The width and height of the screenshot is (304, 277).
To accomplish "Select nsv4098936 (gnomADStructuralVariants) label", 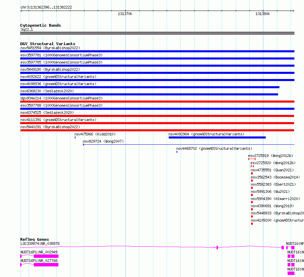I will pos(58,84).
